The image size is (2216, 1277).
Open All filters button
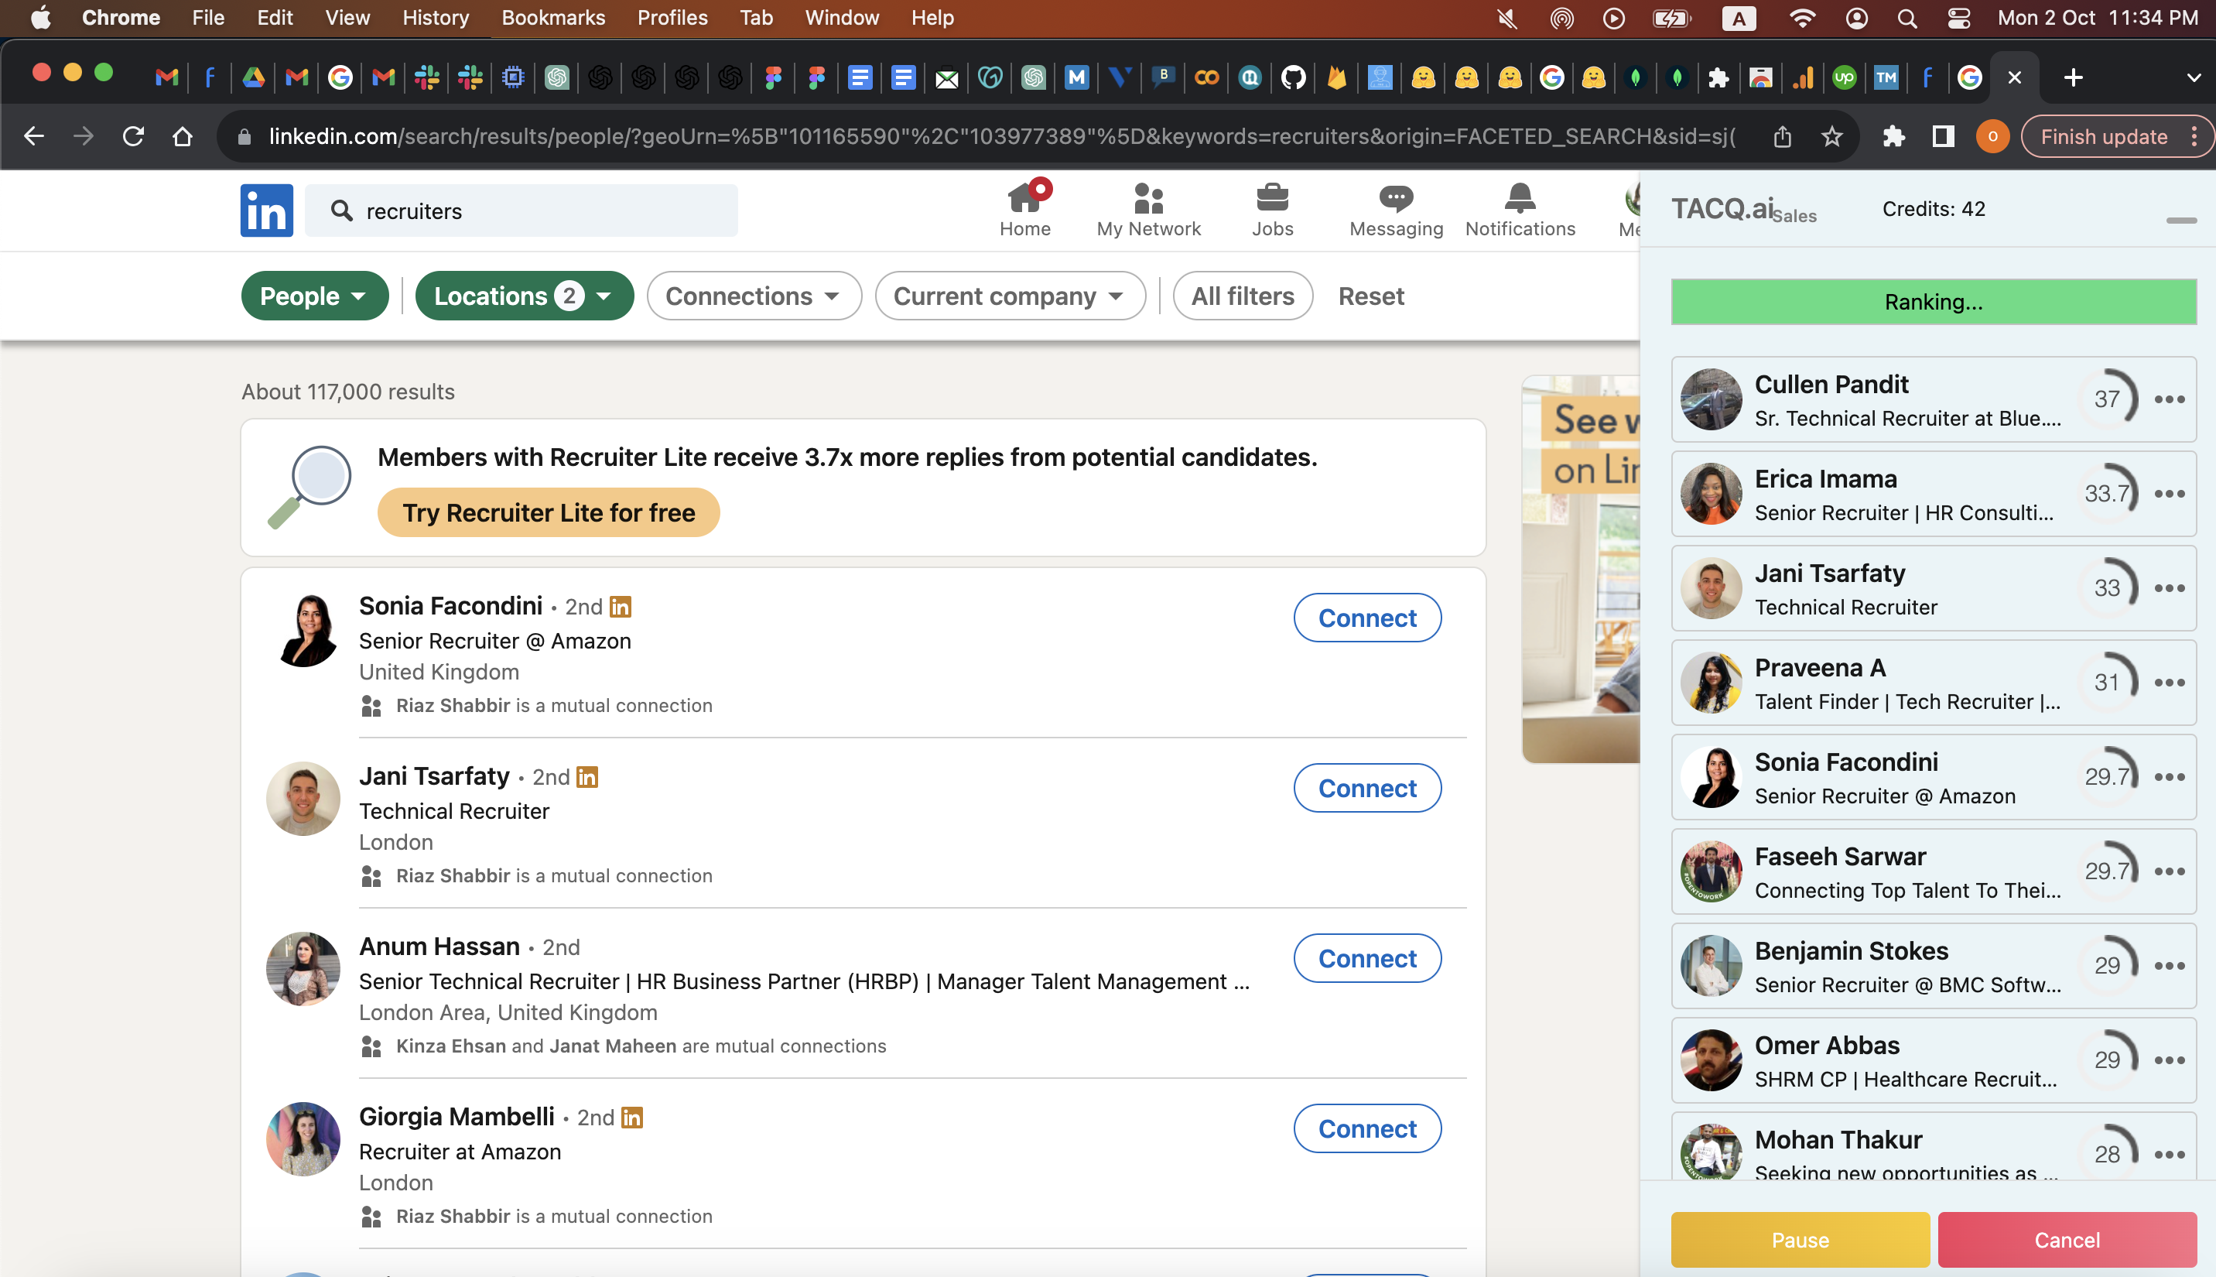click(1242, 296)
